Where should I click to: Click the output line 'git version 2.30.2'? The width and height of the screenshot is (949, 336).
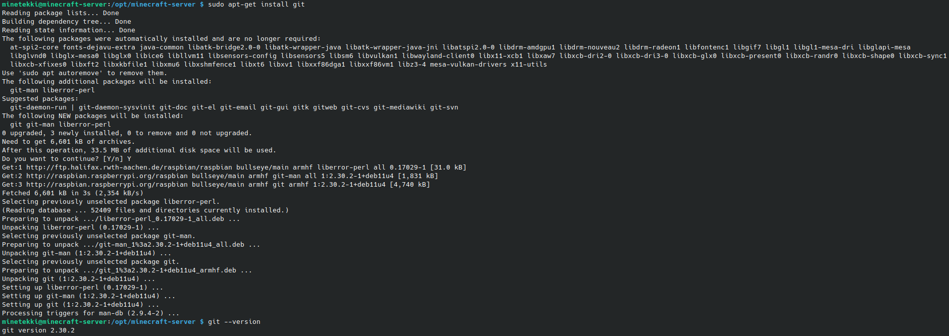[x=38, y=330]
